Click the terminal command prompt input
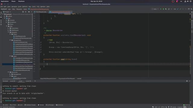 point(25,100)
